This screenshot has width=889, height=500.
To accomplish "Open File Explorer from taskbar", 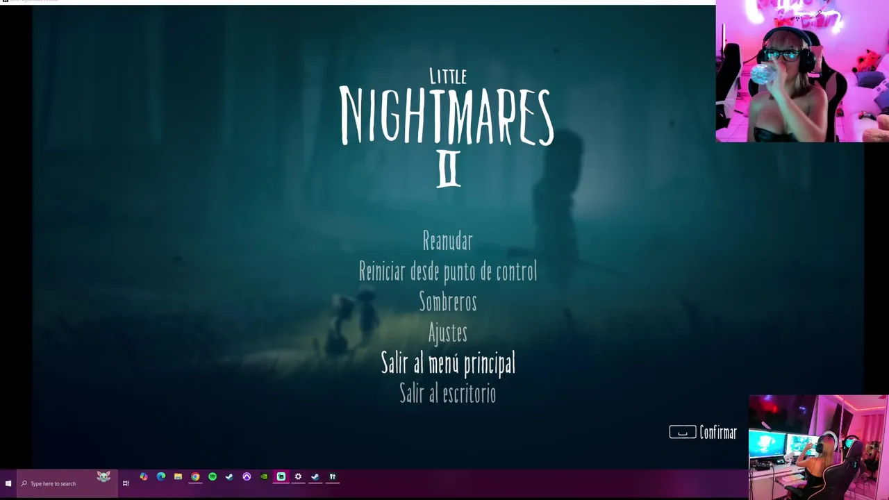I will coord(178,477).
